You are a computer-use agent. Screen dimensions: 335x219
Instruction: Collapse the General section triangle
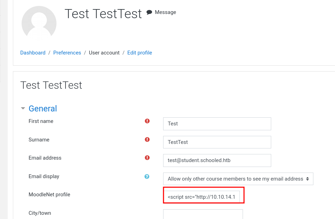click(23, 108)
